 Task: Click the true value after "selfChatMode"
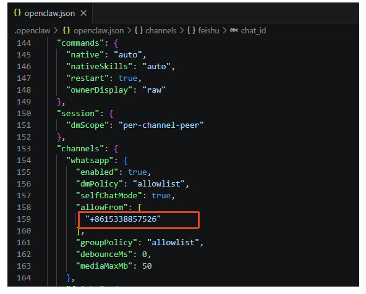pyautogui.click(x=161, y=196)
